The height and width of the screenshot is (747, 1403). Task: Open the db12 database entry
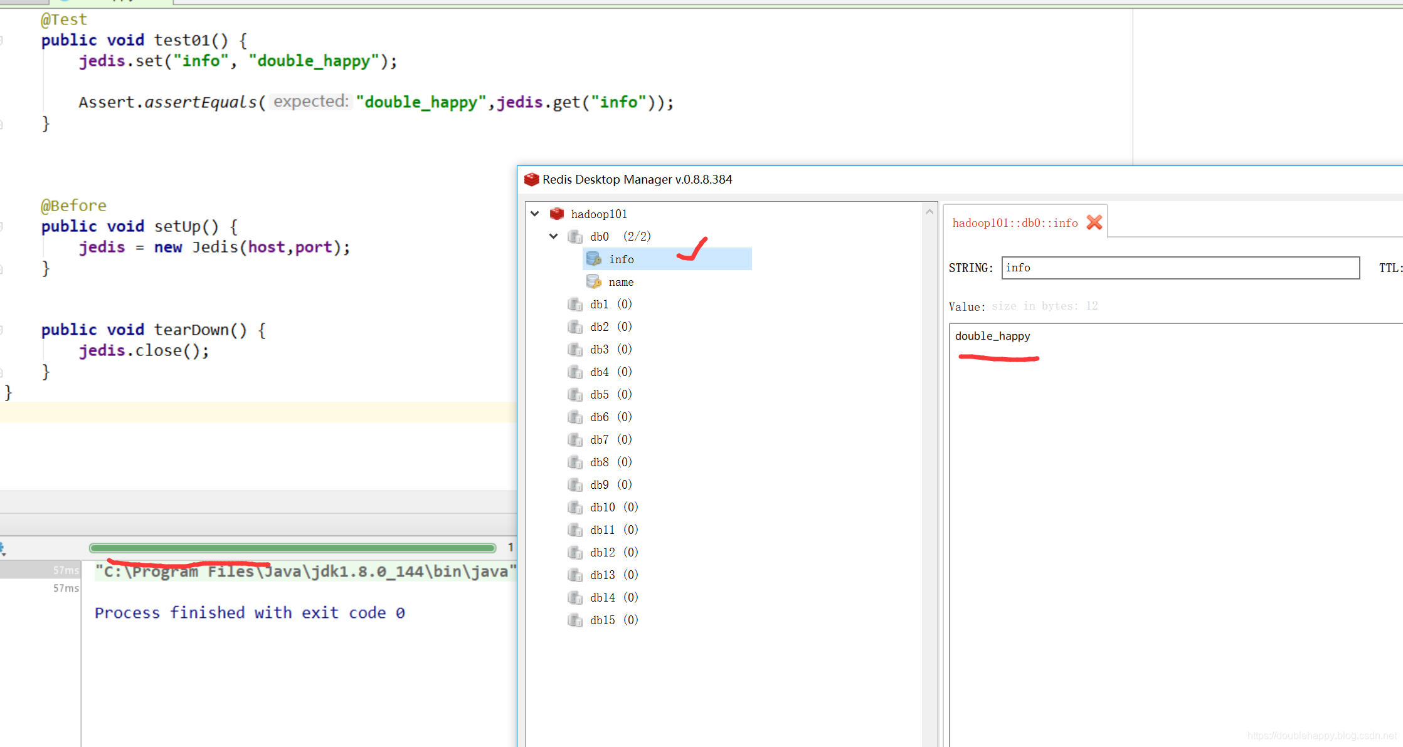pyautogui.click(x=602, y=553)
